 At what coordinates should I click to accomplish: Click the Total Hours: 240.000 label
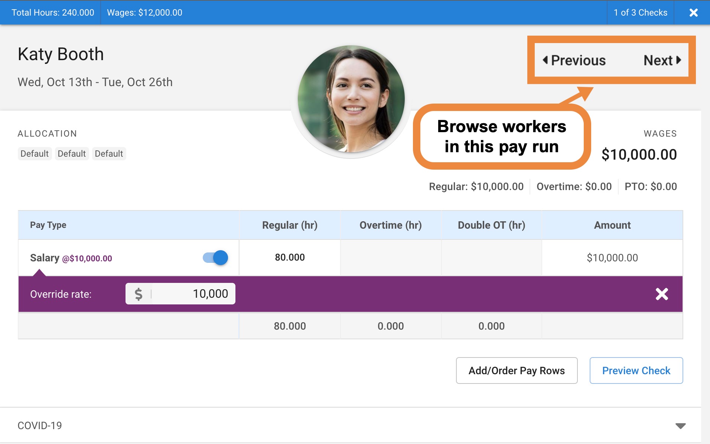[53, 13]
